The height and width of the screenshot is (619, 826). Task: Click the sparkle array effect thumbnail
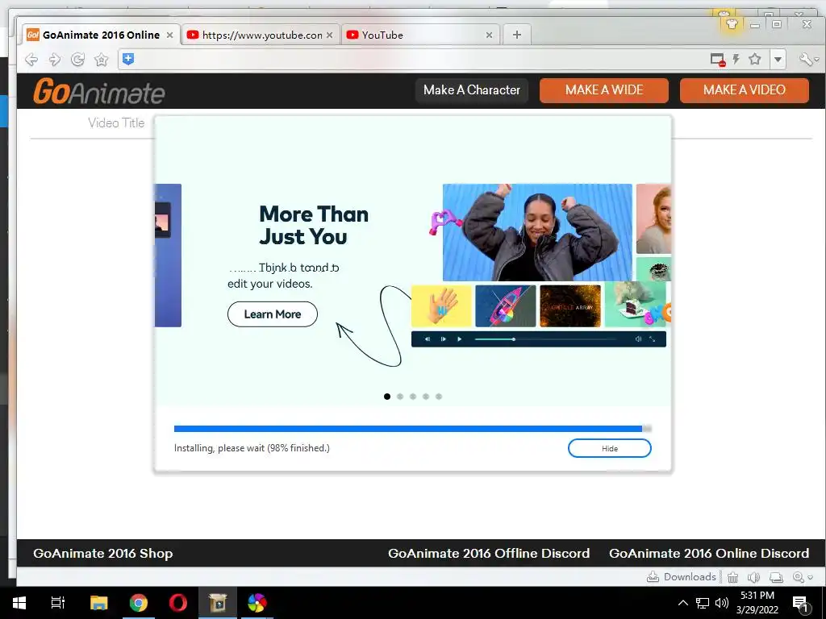[570, 305]
